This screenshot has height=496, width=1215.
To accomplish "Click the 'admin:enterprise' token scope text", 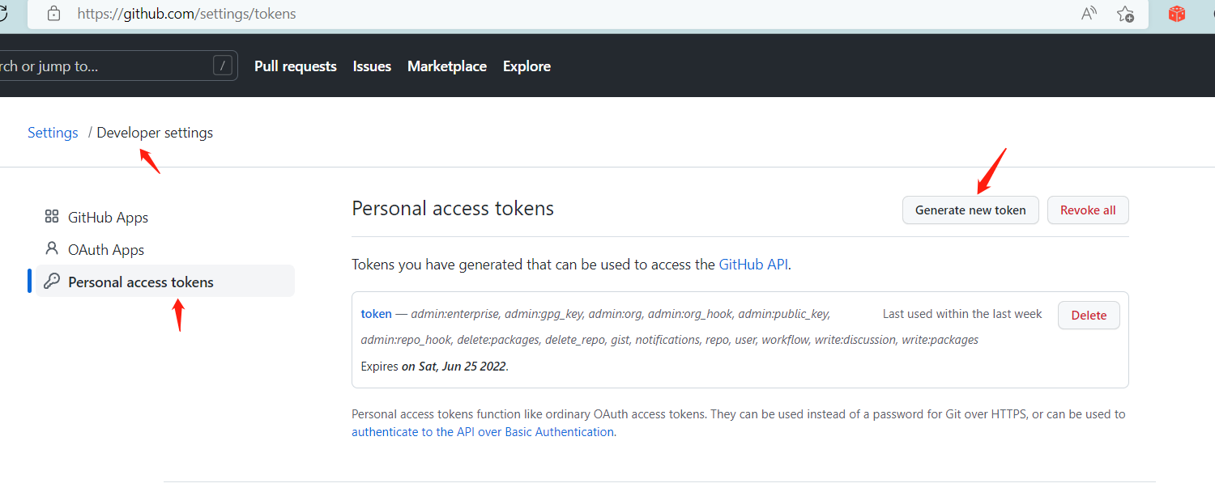I will coord(456,314).
